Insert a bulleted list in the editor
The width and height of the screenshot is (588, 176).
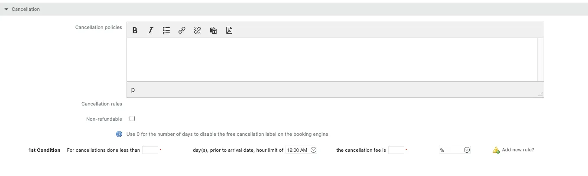click(166, 30)
